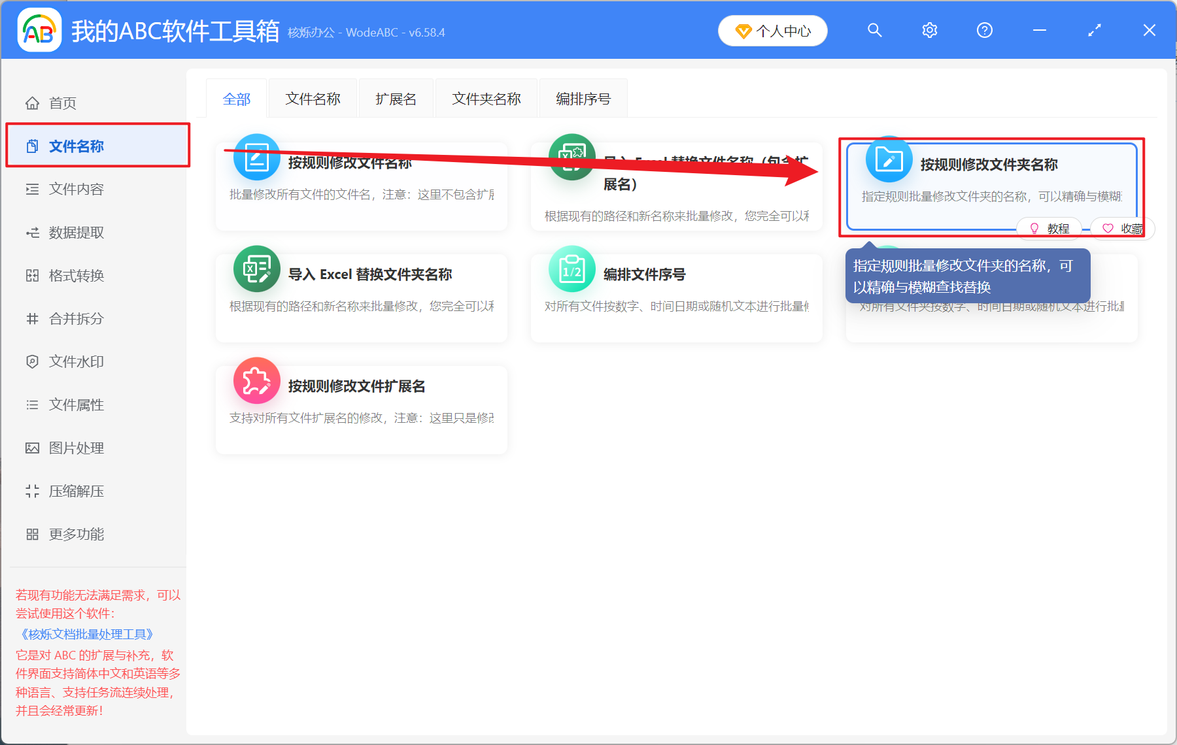
Task: Click the 教程 tutorial button
Action: tap(1049, 228)
